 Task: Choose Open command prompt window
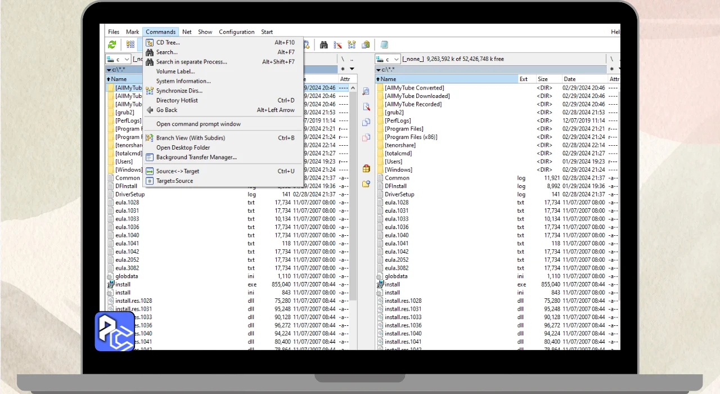198,124
